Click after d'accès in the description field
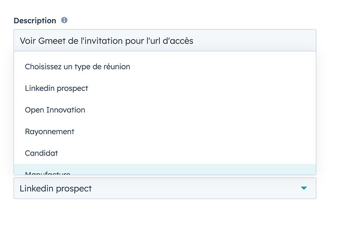 click(195, 41)
